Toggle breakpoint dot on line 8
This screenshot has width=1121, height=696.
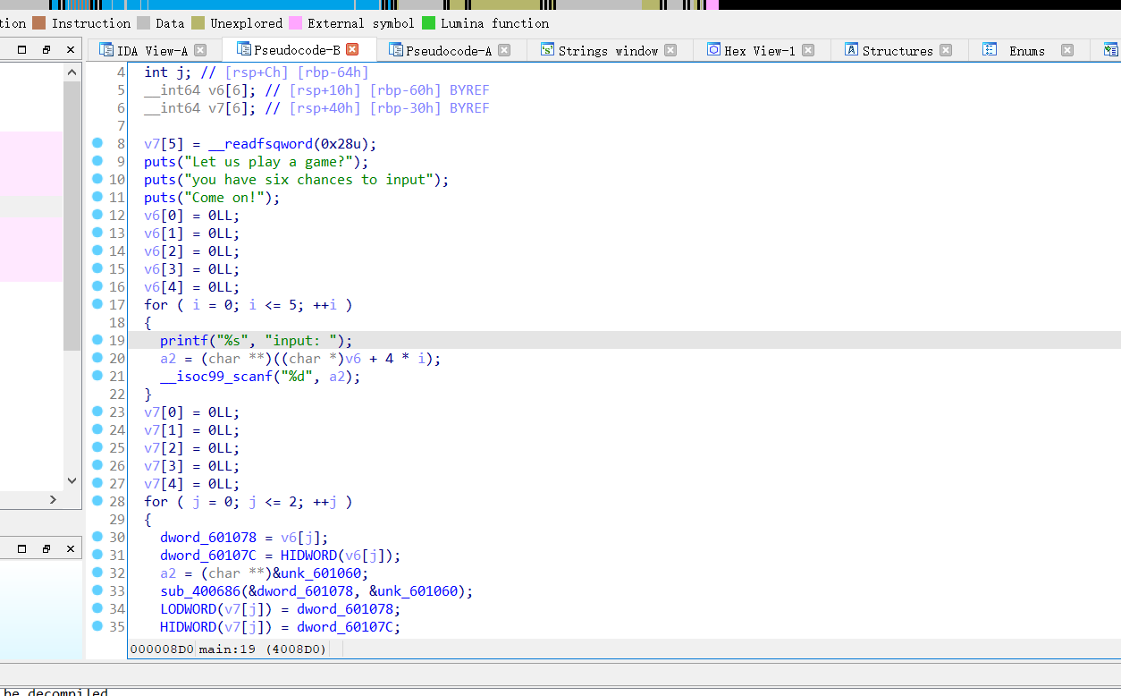point(97,143)
